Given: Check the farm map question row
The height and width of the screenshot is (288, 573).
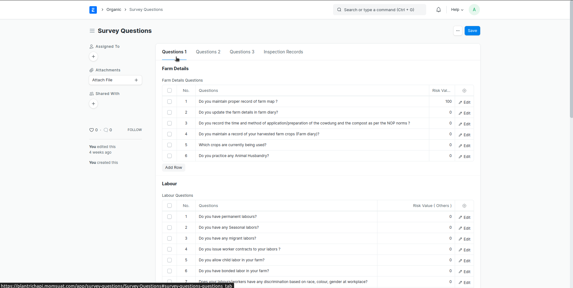Looking at the screenshot, I should pos(169,101).
